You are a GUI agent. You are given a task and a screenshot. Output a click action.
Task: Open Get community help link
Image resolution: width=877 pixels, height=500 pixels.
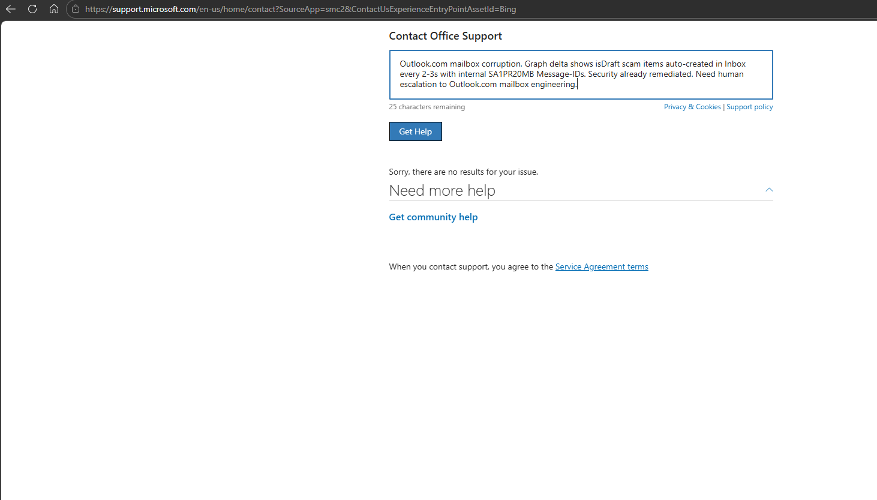433,217
